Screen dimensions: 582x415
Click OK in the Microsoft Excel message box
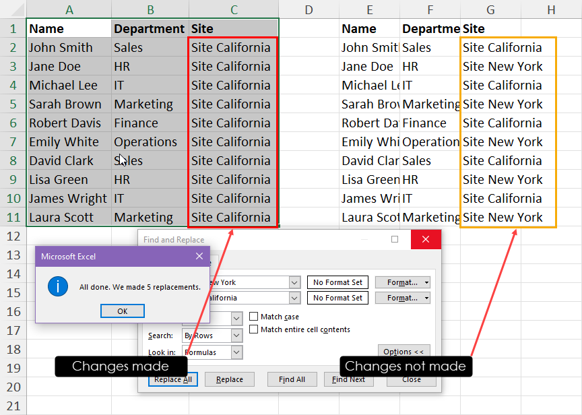123,311
